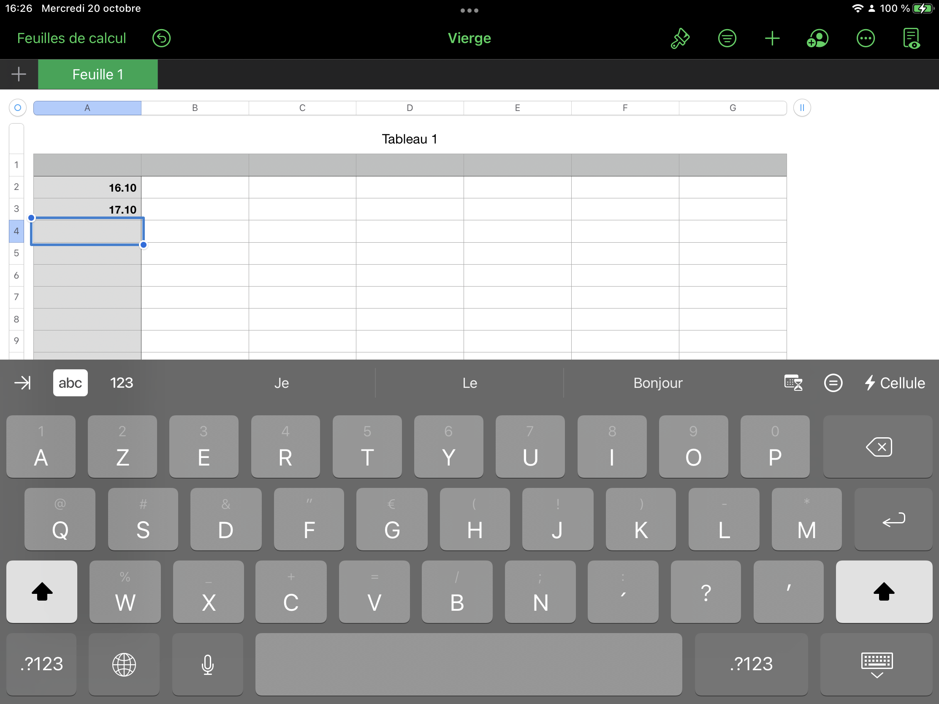Tap the column handle with two bars
The width and height of the screenshot is (939, 704).
pos(802,108)
